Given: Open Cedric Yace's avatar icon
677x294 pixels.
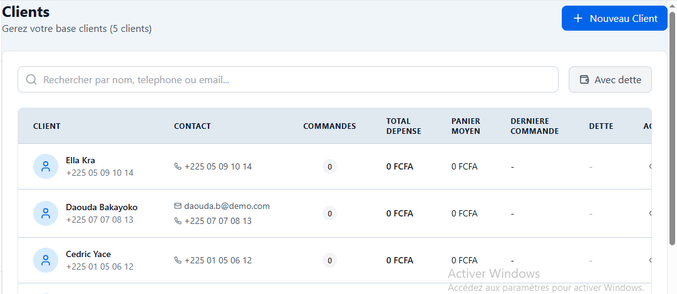Looking at the screenshot, I should pyautogui.click(x=46, y=260).
